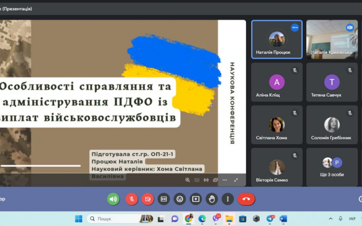Click the present screen button
The width and height of the screenshot is (362, 226).
[195, 199]
